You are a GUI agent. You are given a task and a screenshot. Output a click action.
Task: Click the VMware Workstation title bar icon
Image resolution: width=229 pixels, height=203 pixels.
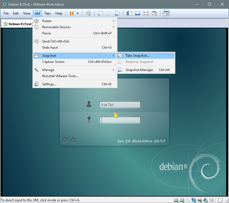(5, 4)
